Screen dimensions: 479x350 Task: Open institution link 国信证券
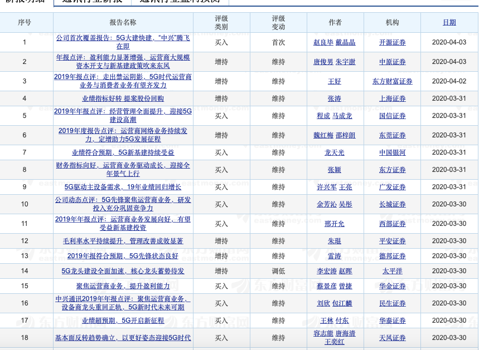392,116
